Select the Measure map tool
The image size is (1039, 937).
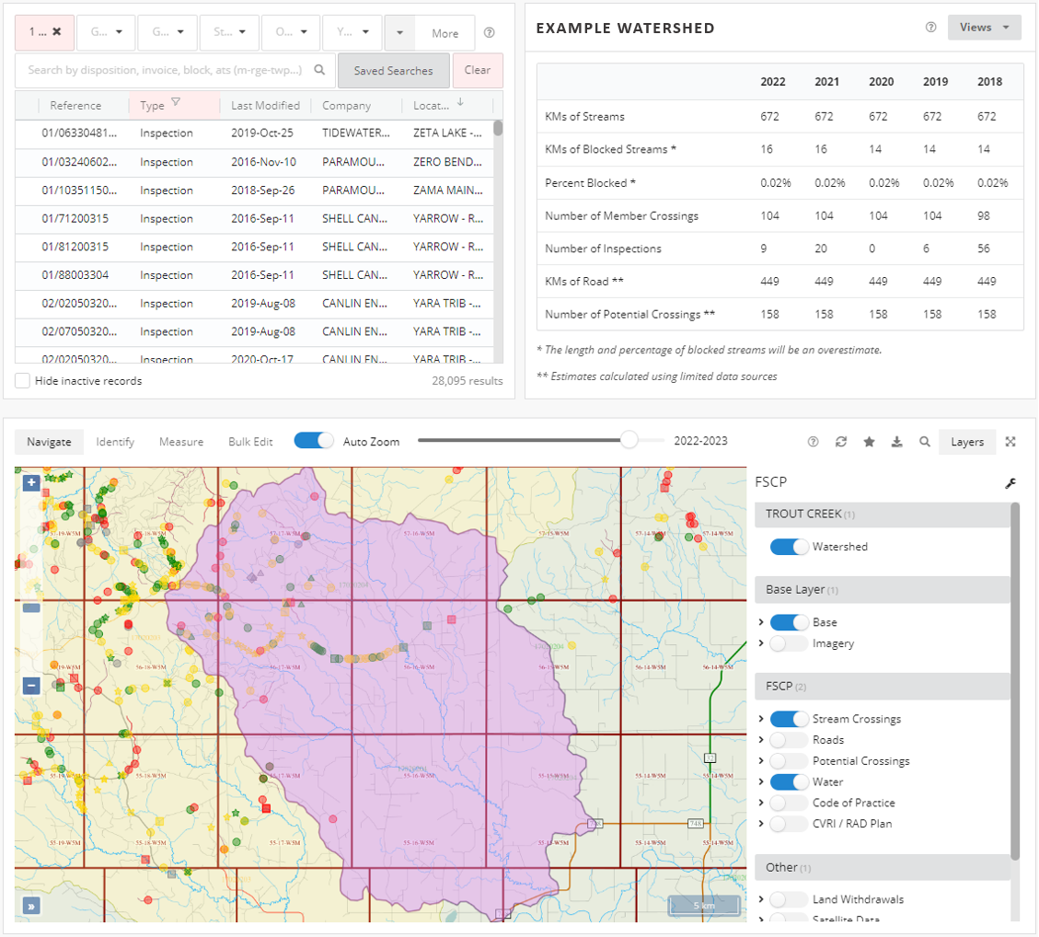(x=181, y=442)
